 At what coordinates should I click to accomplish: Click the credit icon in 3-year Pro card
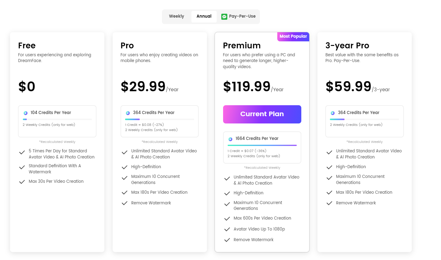(333, 113)
